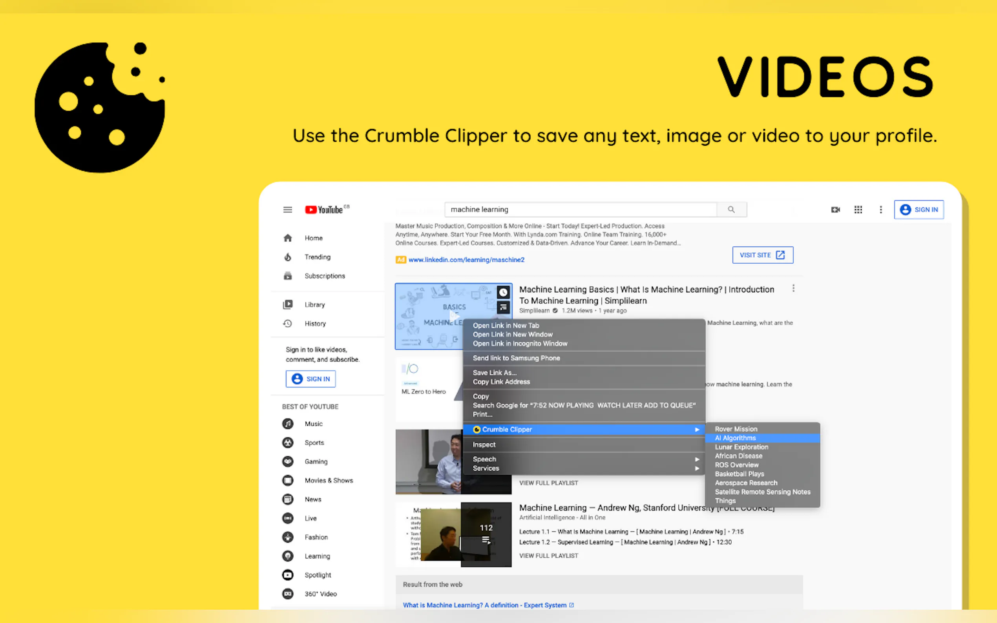Viewport: 997px width, 623px height.
Task: Click the Spotlight icon in sidebar
Action: 288,575
